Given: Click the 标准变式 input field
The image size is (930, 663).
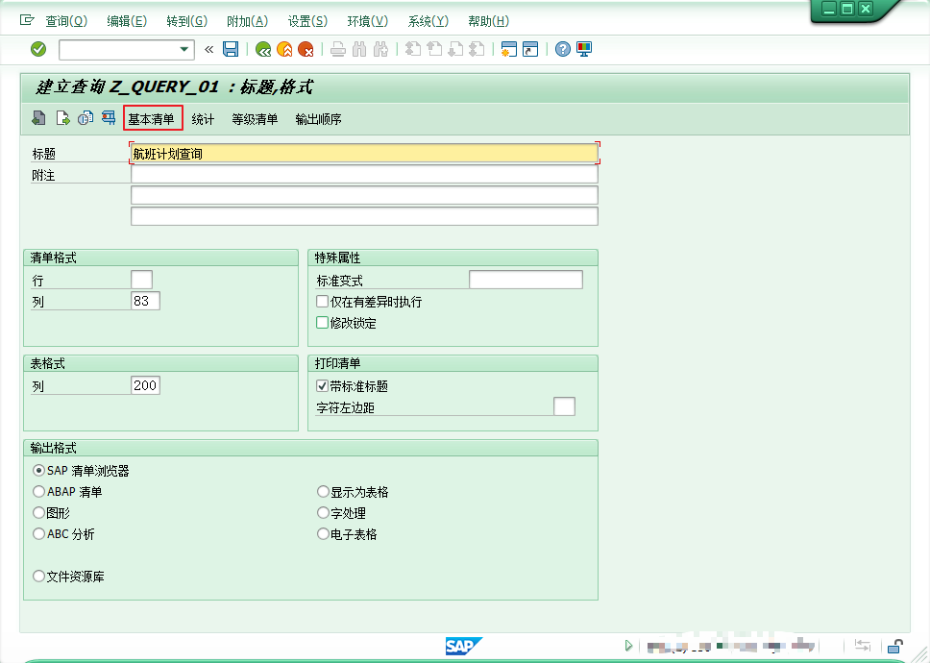Looking at the screenshot, I should click(x=526, y=280).
